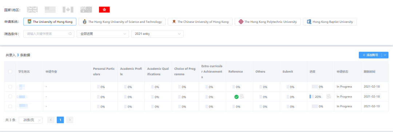This screenshot has width=393, height=132.
Task: Click the Personal Particulars column header
Action: point(104,71)
